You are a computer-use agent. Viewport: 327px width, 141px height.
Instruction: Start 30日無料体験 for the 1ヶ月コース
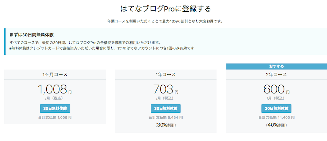click(x=55, y=109)
